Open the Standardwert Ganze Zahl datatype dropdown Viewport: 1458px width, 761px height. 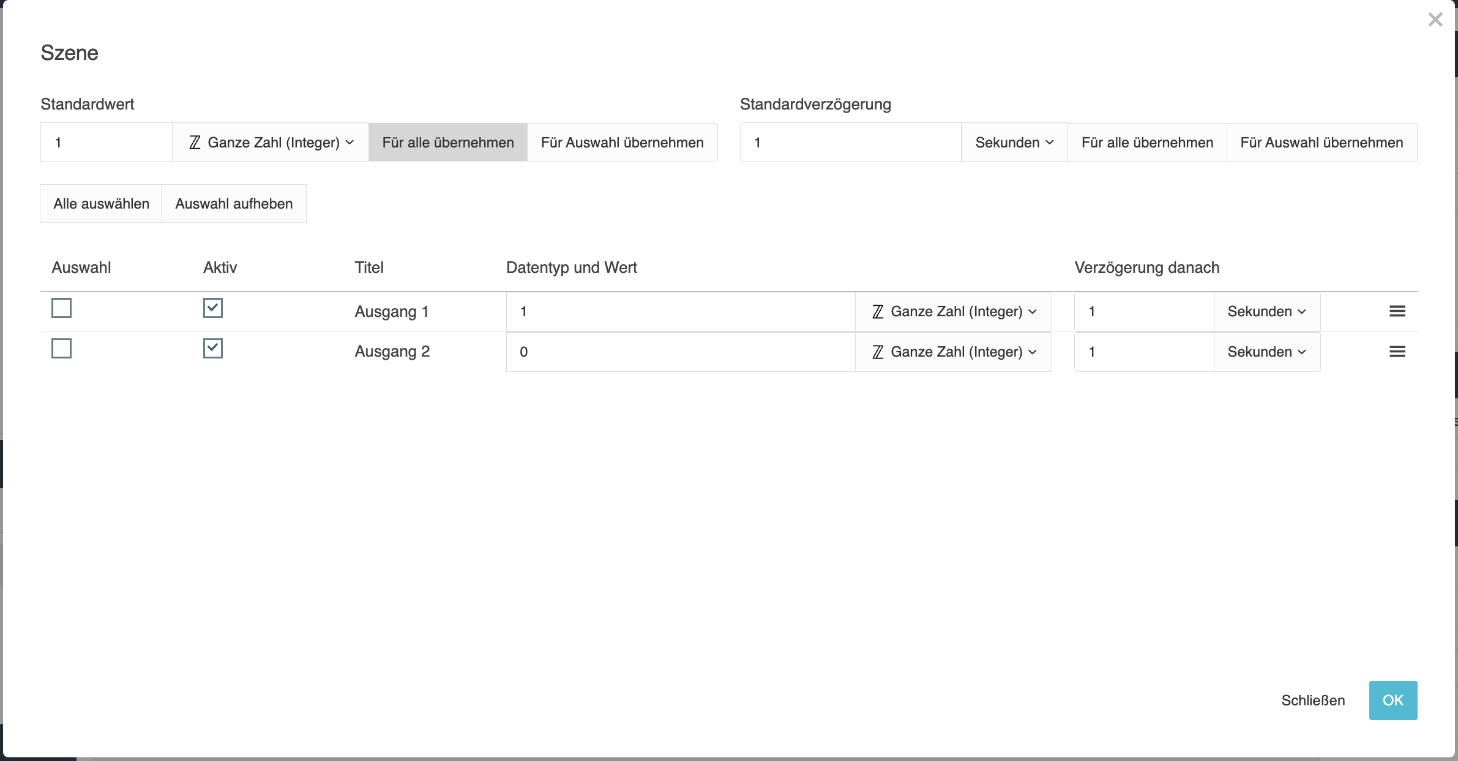point(271,143)
